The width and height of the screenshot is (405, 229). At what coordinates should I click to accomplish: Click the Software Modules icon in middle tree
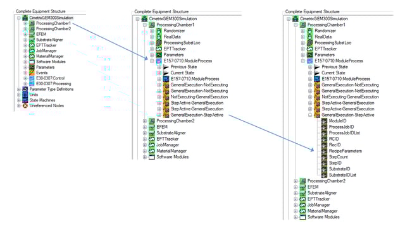coord(152,157)
